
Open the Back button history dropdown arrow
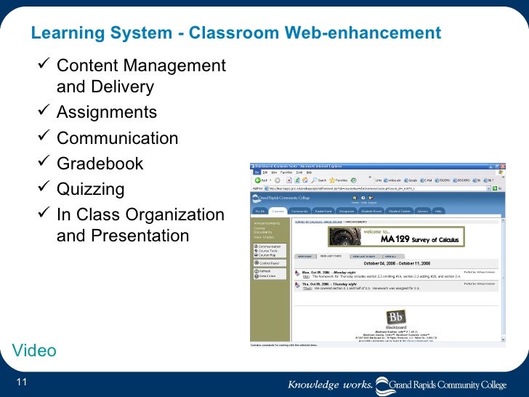pyautogui.click(x=270, y=180)
